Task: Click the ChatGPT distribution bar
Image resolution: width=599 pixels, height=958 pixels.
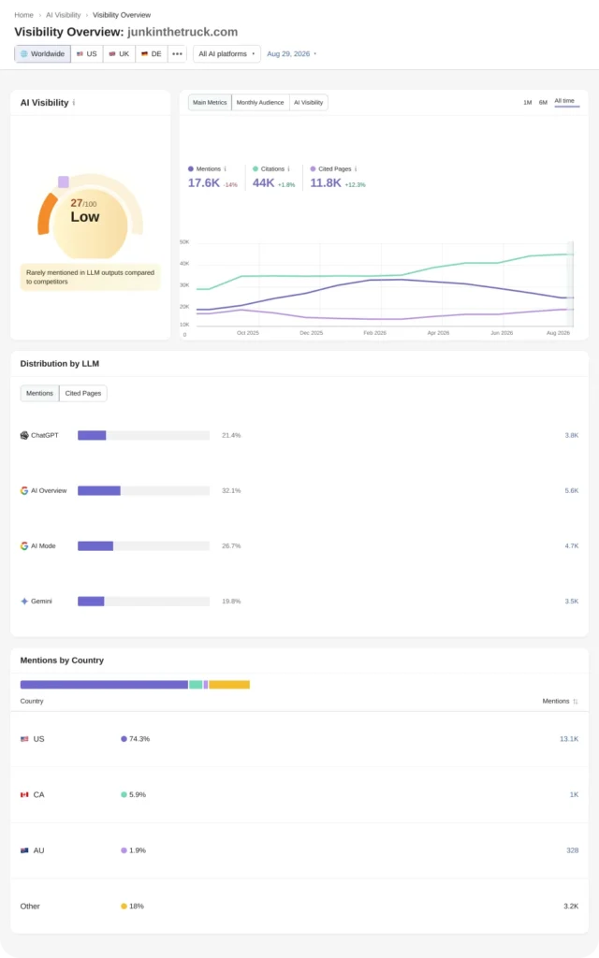Action: click(143, 435)
